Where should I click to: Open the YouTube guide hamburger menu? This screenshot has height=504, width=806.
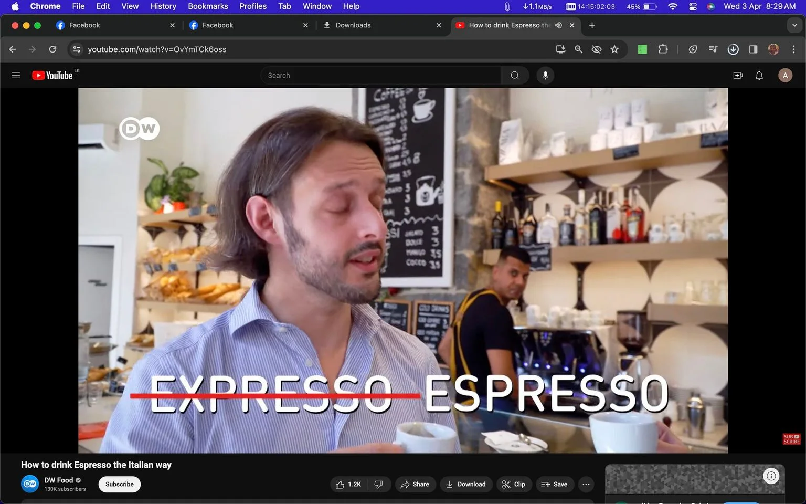tap(16, 76)
